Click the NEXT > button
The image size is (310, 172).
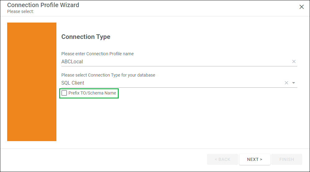coord(255,159)
